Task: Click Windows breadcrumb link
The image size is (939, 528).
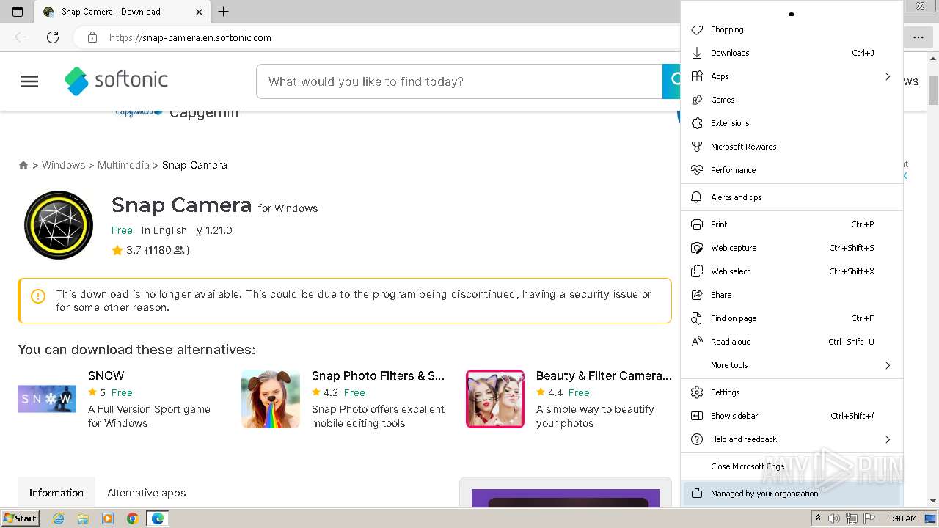Action: click(x=63, y=165)
